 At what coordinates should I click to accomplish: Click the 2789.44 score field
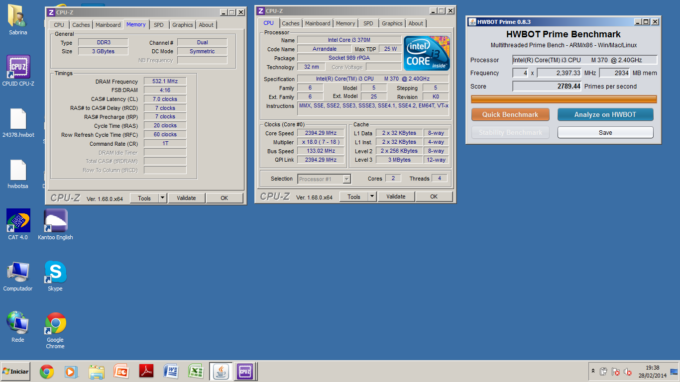(547, 86)
